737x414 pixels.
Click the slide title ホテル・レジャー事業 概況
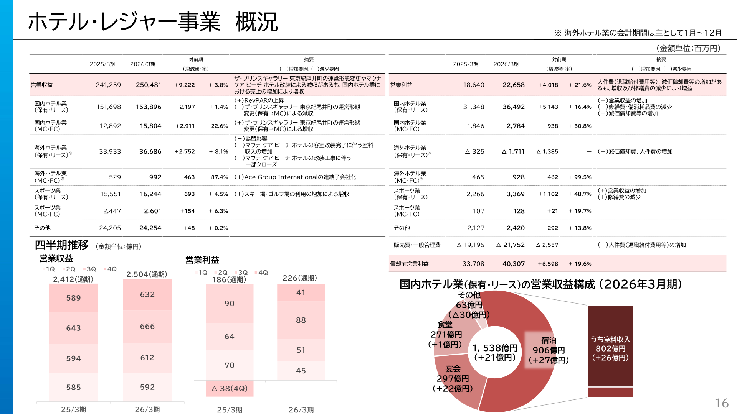[153, 21]
